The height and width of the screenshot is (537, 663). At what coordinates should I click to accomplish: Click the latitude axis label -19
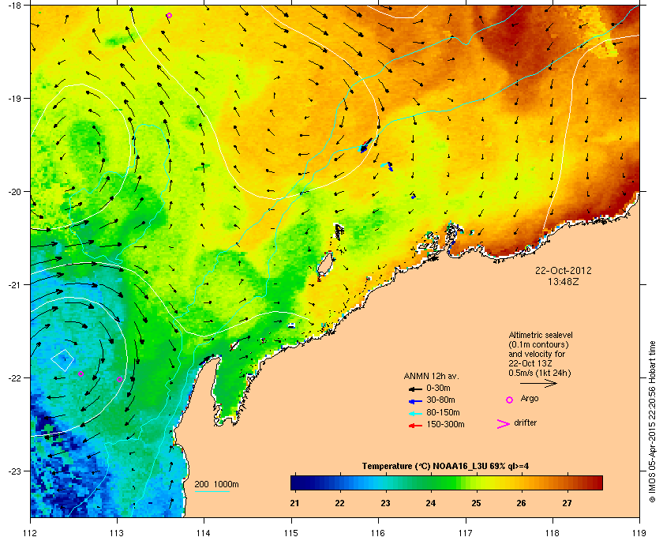click(14, 98)
